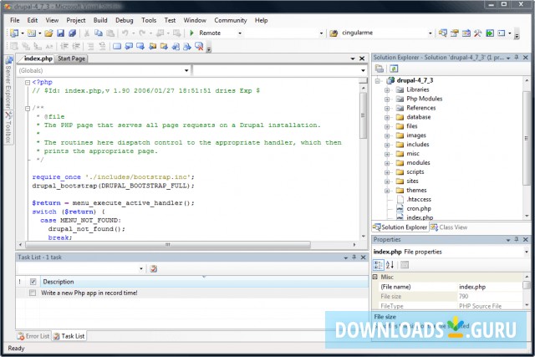The height and width of the screenshot is (357, 535).
Task: Expand the includes folder node
Action: pyautogui.click(x=387, y=145)
